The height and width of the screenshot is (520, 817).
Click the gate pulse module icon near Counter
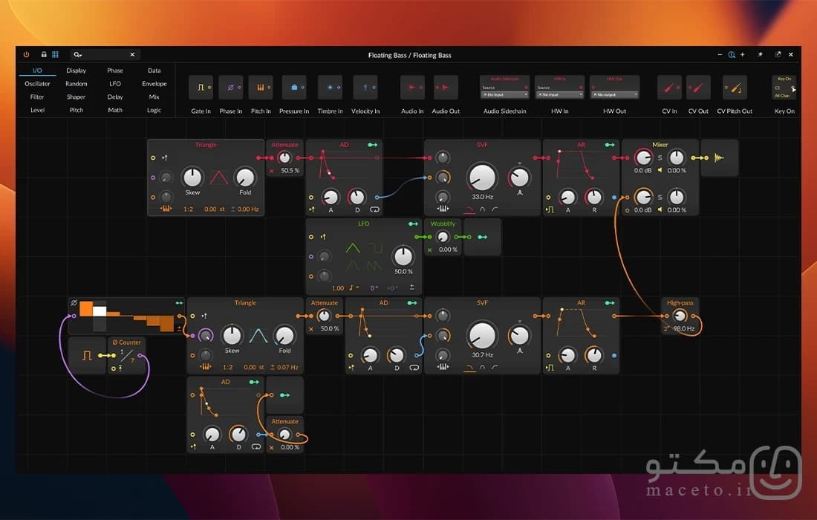[x=86, y=355]
